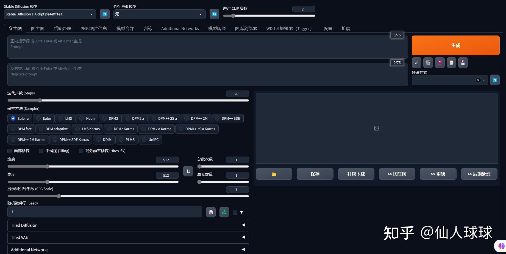Clear prompts with the trash icon
The height and width of the screenshot is (254, 506).
pos(428,63)
